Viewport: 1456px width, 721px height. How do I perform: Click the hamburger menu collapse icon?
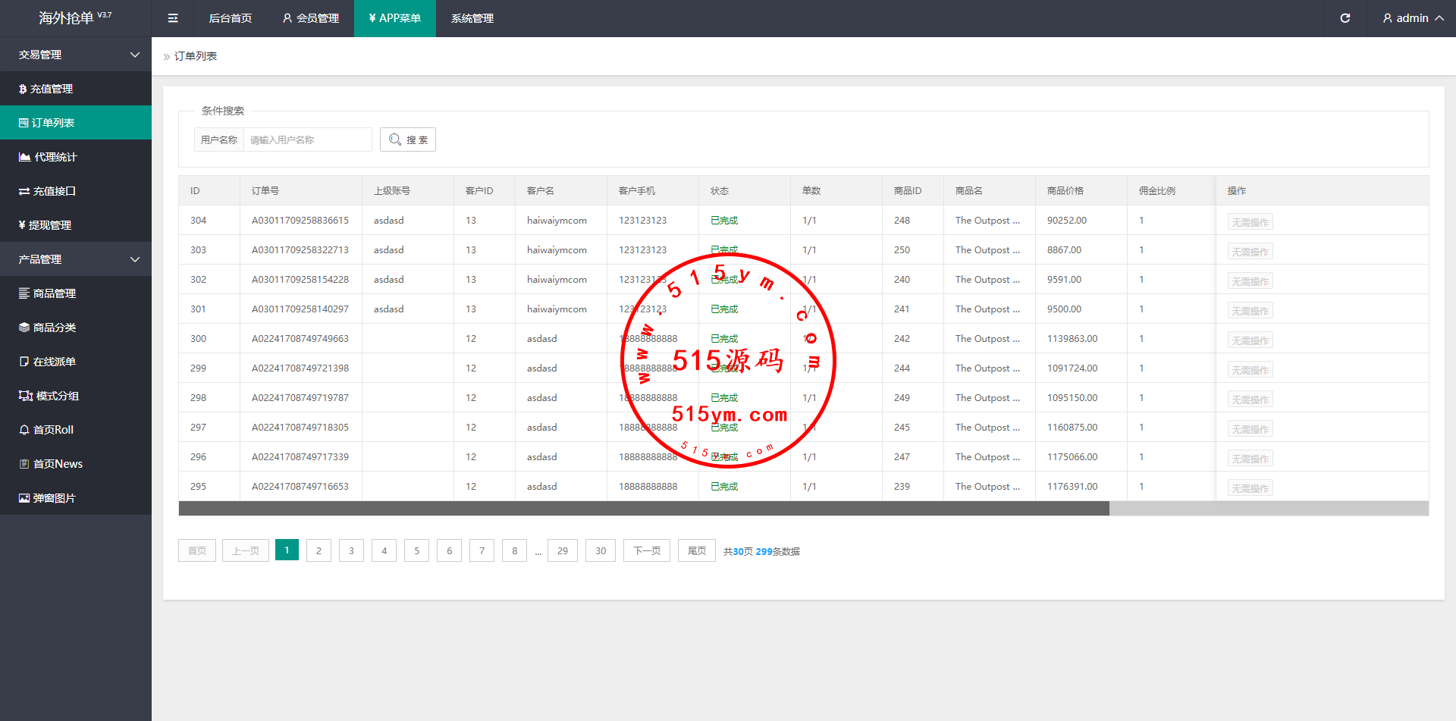(x=173, y=18)
